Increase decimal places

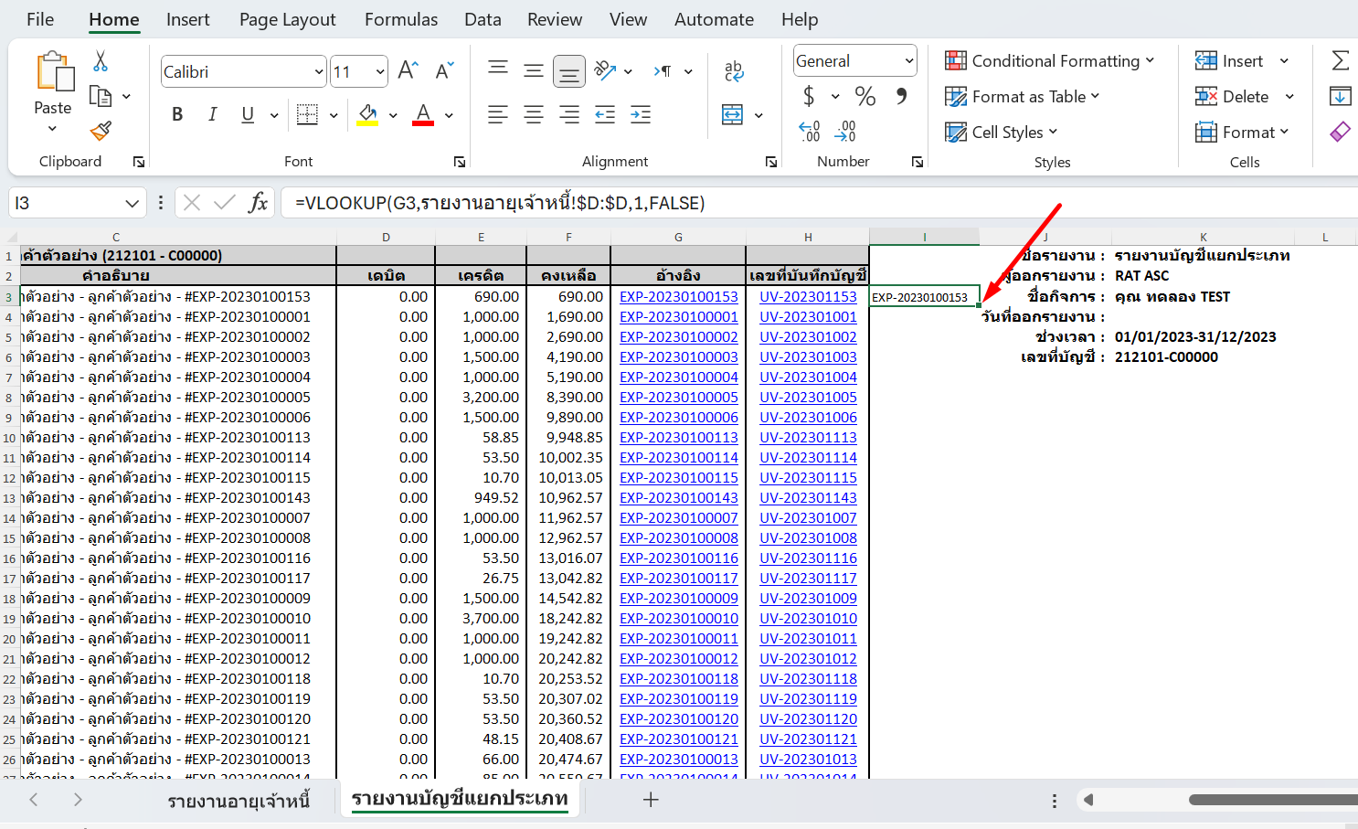(810, 132)
